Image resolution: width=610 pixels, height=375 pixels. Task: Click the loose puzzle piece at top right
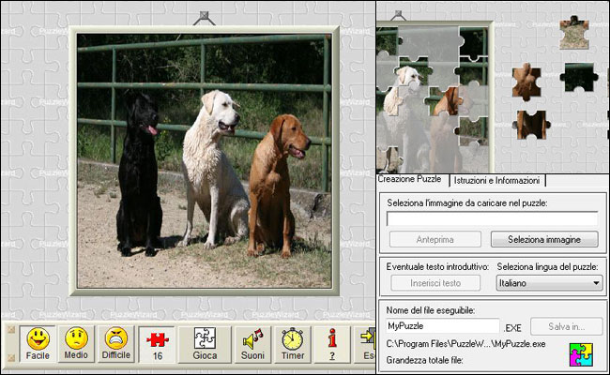pyautogui.click(x=573, y=34)
